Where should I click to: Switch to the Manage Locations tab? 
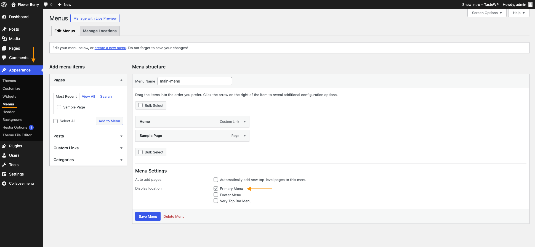pos(100,31)
